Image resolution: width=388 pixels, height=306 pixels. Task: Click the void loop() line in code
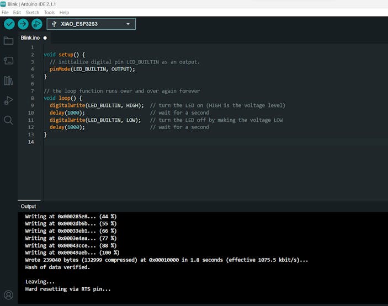pyautogui.click(x=62, y=98)
